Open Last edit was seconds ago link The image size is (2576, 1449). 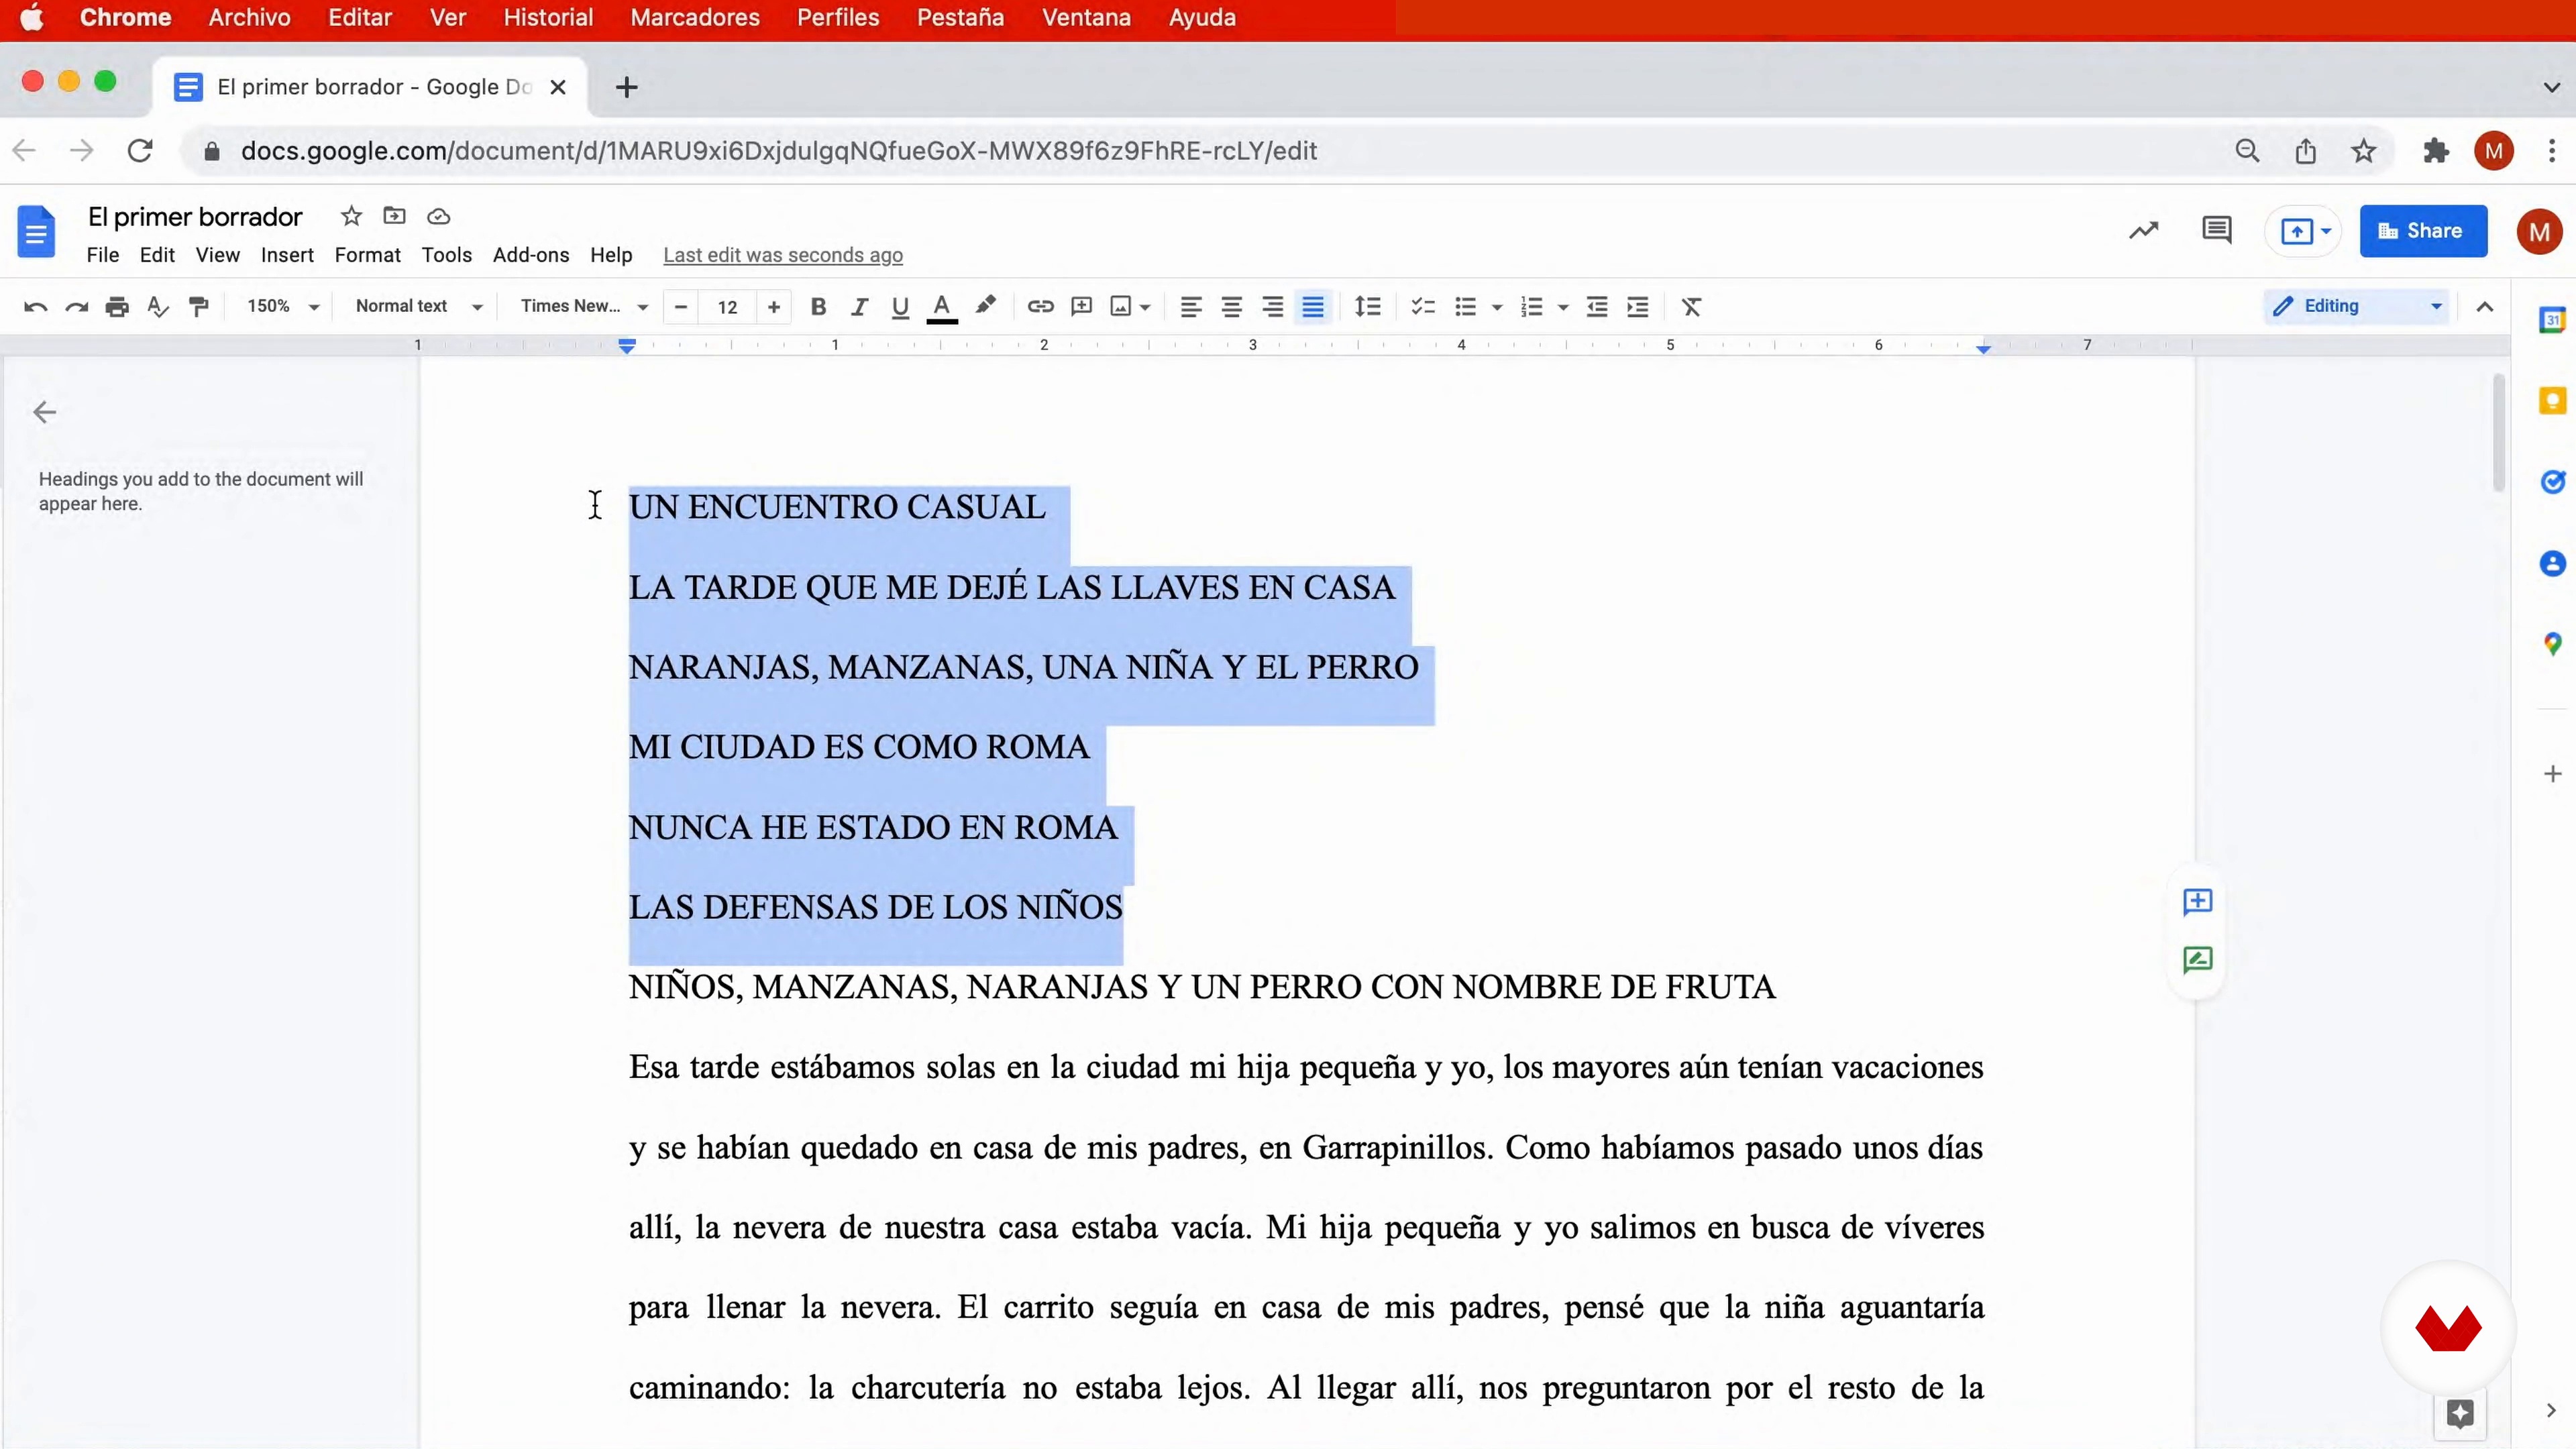783,255
